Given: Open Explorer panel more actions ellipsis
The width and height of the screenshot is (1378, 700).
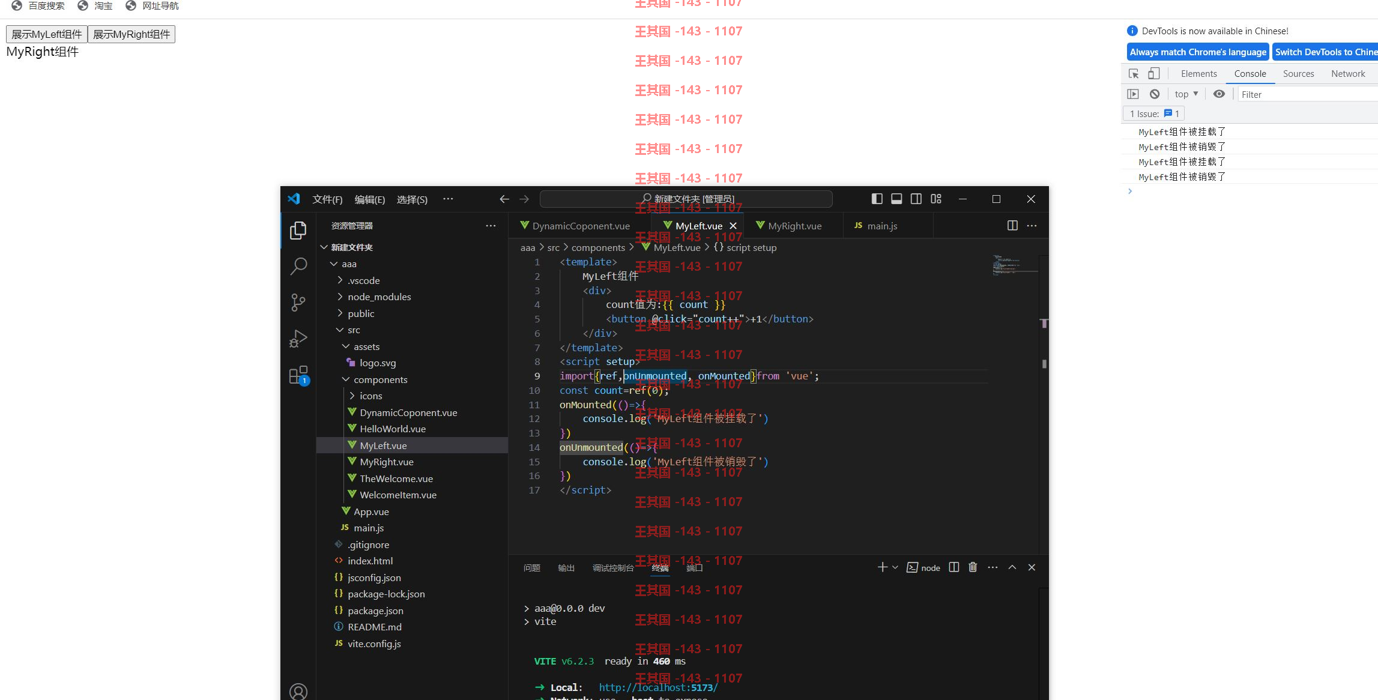Looking at the screenshot, I should tap(491, 226).
